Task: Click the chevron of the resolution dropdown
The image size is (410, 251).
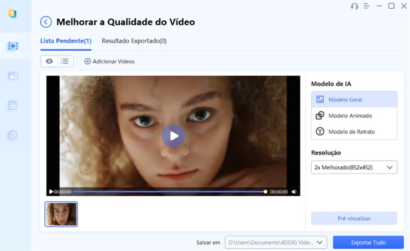Action: [390, 168]
